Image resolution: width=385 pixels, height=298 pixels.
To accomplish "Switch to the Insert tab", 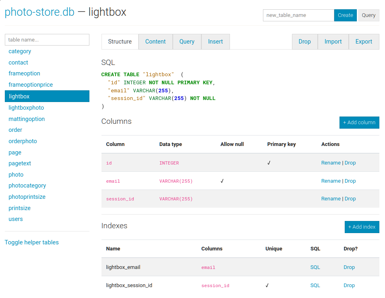I will click(215, 42).
